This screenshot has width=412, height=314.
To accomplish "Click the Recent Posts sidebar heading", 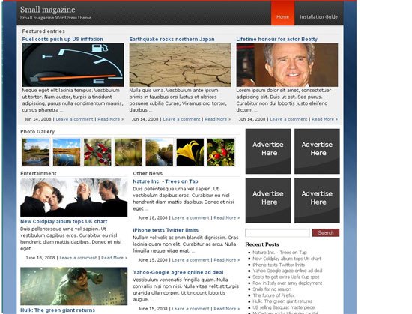I will click(x=262, y=244).
